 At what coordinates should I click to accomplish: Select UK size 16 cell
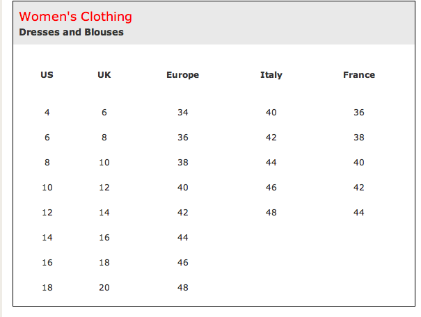[104, 237]
